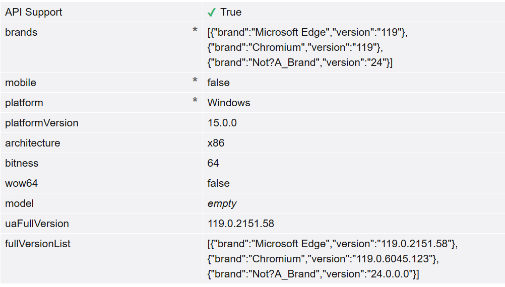Viewport: 505px width, 287px height.
Task: Click the Not?A_Brand version 24 brands entry
Action: pyautogui.click(x=300, y=62)
